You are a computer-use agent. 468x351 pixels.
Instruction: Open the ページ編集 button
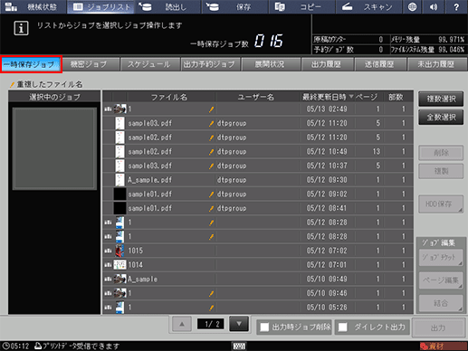pos(441,280)
